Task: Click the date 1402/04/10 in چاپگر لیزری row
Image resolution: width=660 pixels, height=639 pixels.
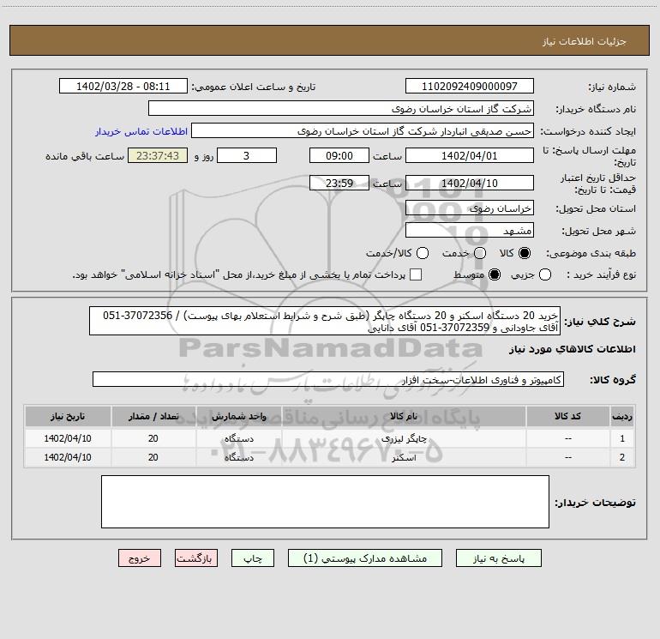Action: click(x=68, y=438)
